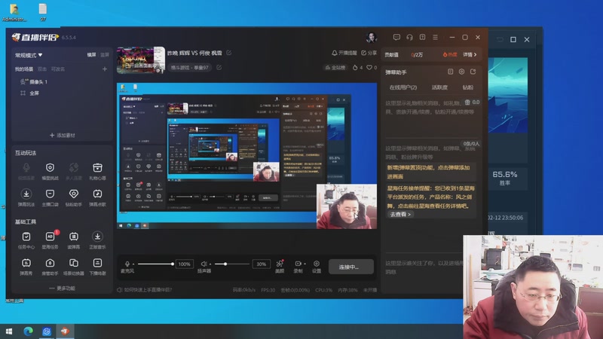Click the 格斗游戏 category tag

tap(189, 68)
